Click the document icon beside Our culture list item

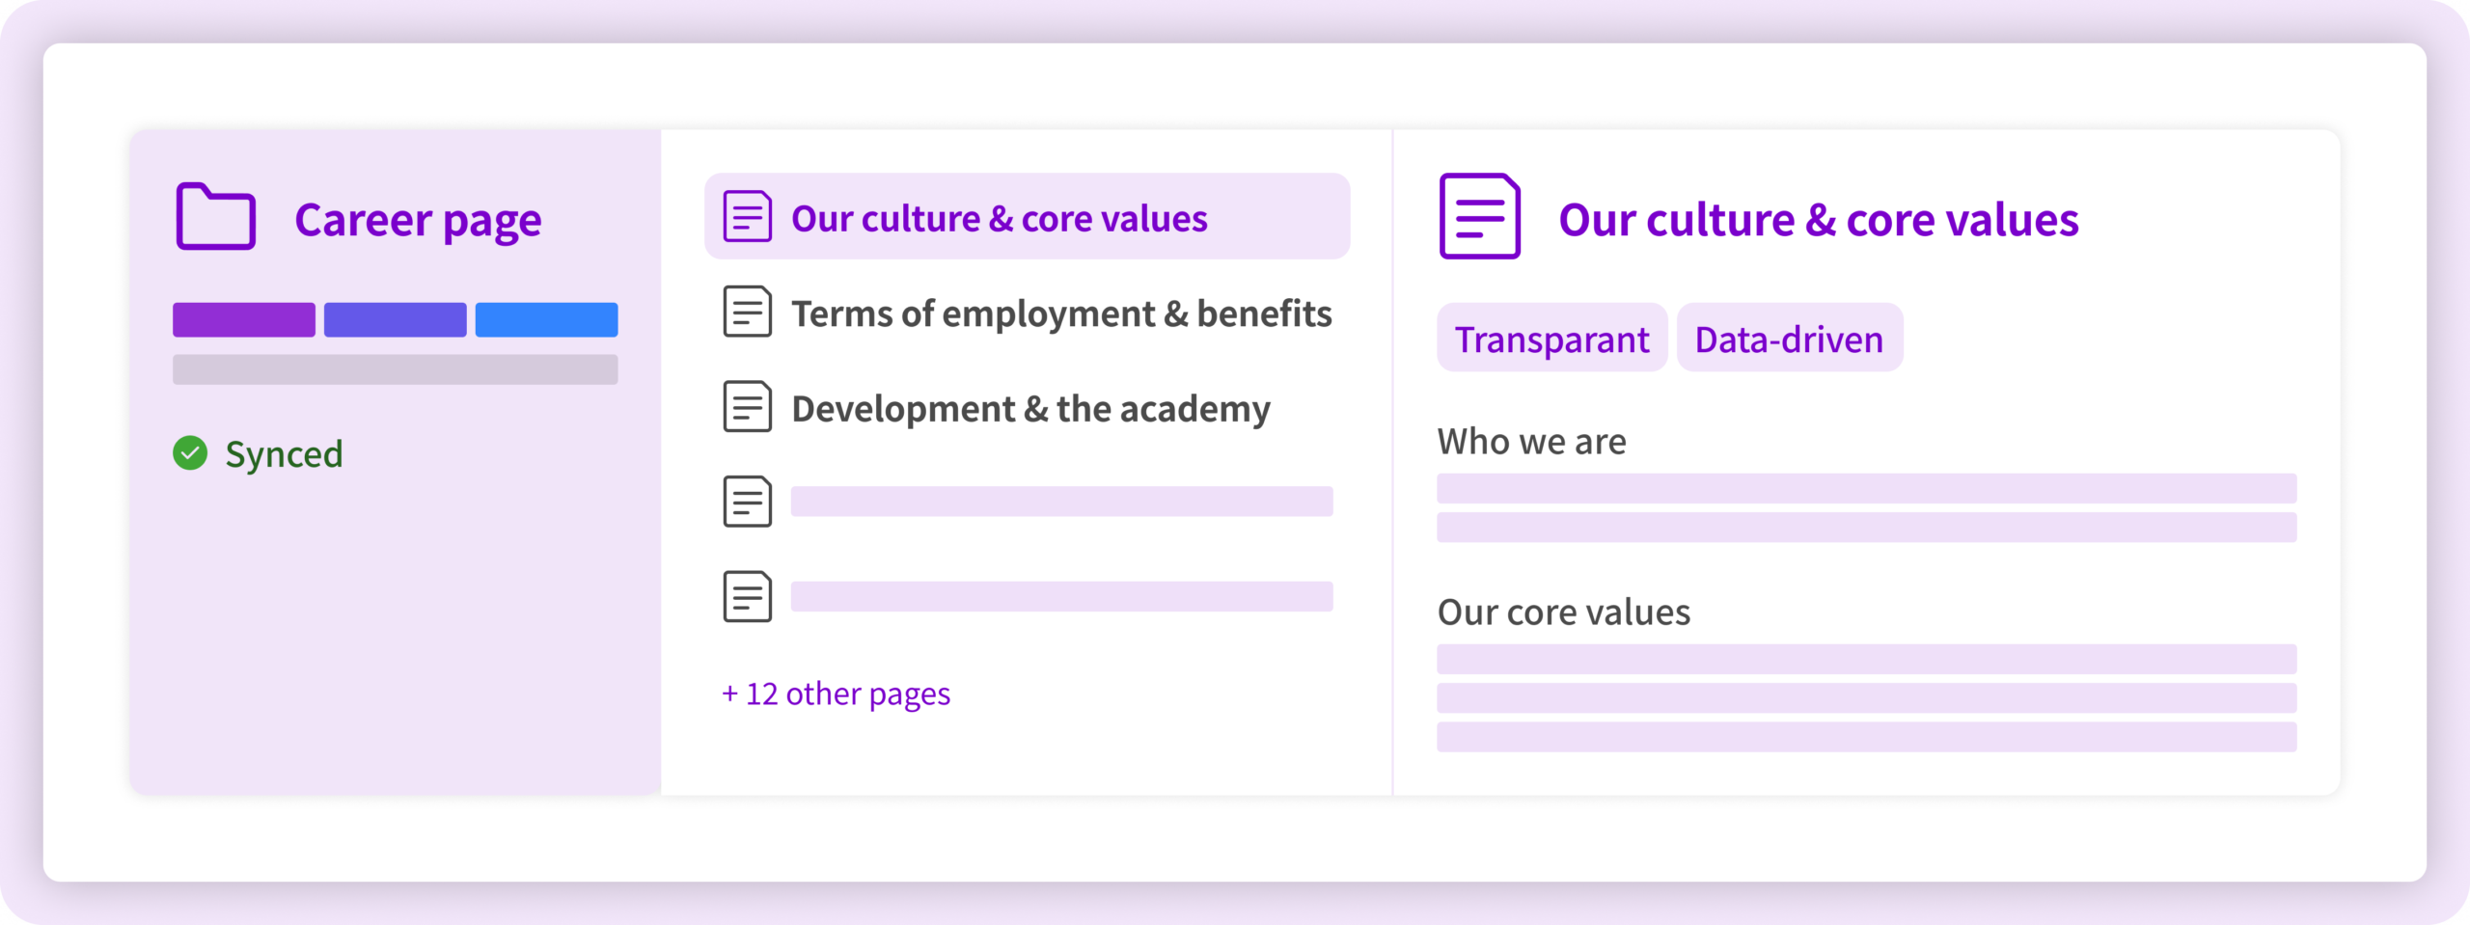click(x=748, y=217)
